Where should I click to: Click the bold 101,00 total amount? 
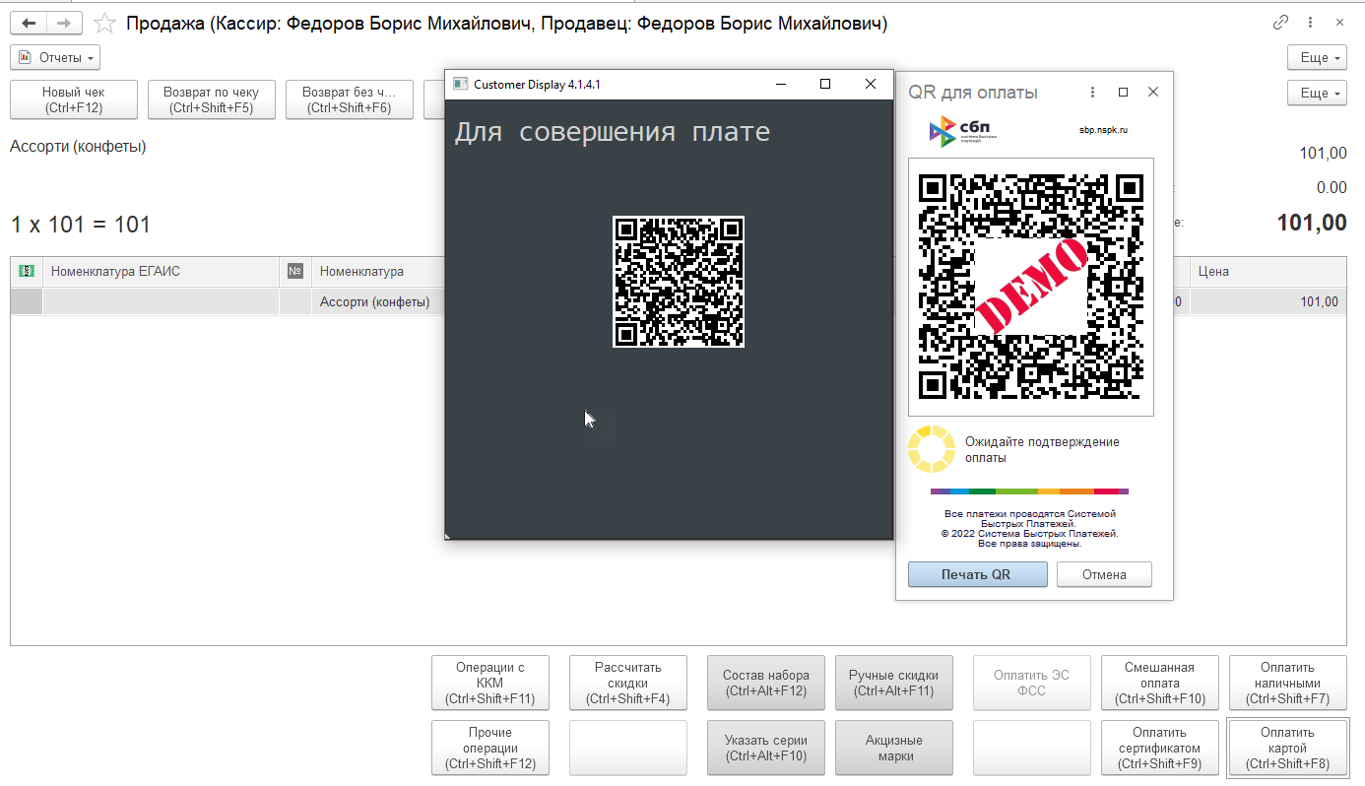pos(1312,224)
